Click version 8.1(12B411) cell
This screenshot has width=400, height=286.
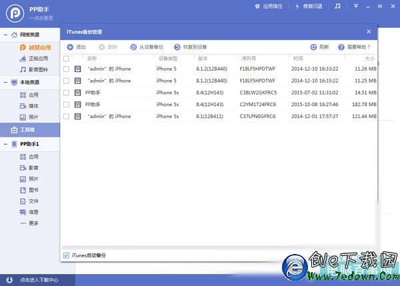tap(210, 116)
